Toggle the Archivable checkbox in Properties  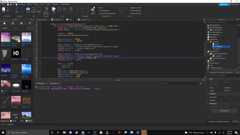(x=225, y=97)
